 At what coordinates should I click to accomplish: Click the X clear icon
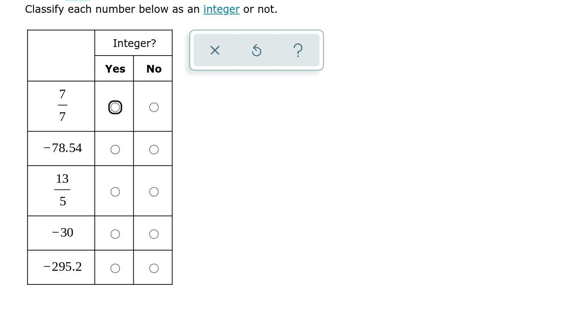215,50
